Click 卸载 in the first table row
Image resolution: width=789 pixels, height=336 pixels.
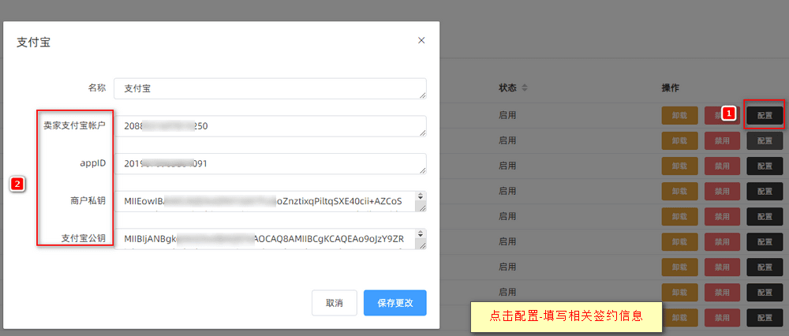[x=679, y=116]
